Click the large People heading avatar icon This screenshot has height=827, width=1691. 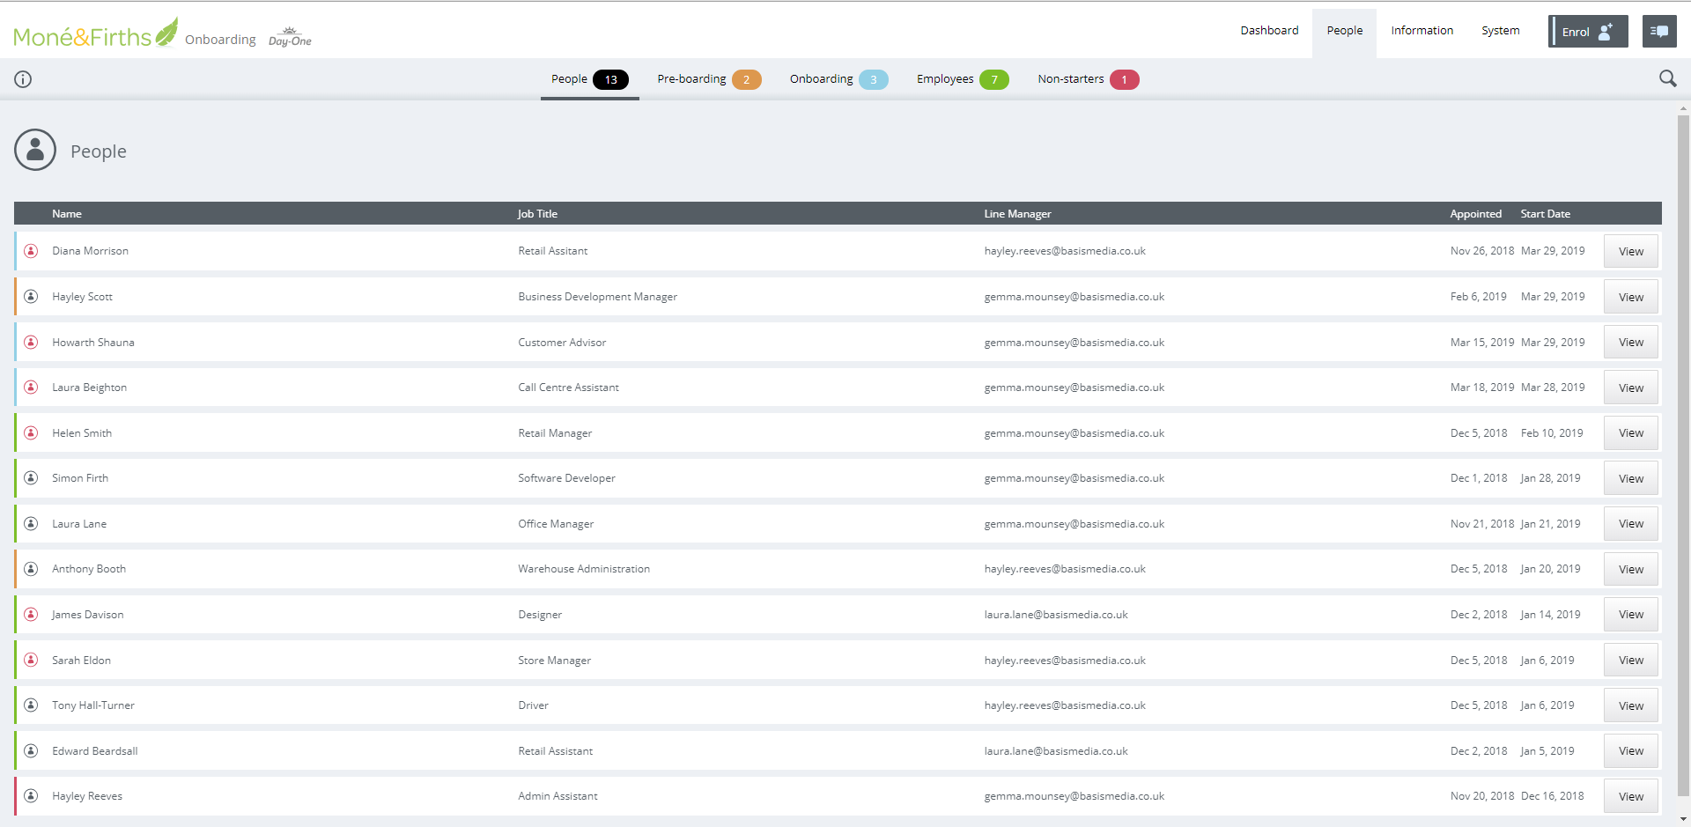pyautogui.click(x=35, y=151)
